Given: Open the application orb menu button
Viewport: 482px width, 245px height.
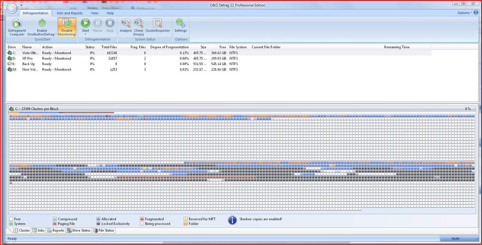Looking at the screenshot, I should pyautogui.click(x=12, y=8).
